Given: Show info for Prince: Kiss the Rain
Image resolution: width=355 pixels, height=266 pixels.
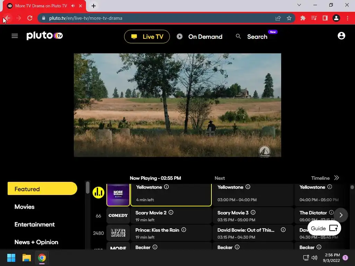Looking at the screenshot, I should coord(184,230).
